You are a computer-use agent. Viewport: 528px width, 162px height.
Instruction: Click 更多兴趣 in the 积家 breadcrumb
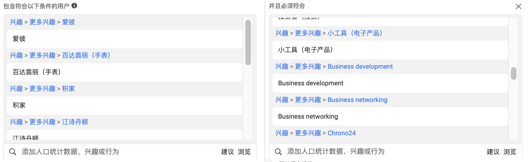pyautogui.click(x=43, y=89)
